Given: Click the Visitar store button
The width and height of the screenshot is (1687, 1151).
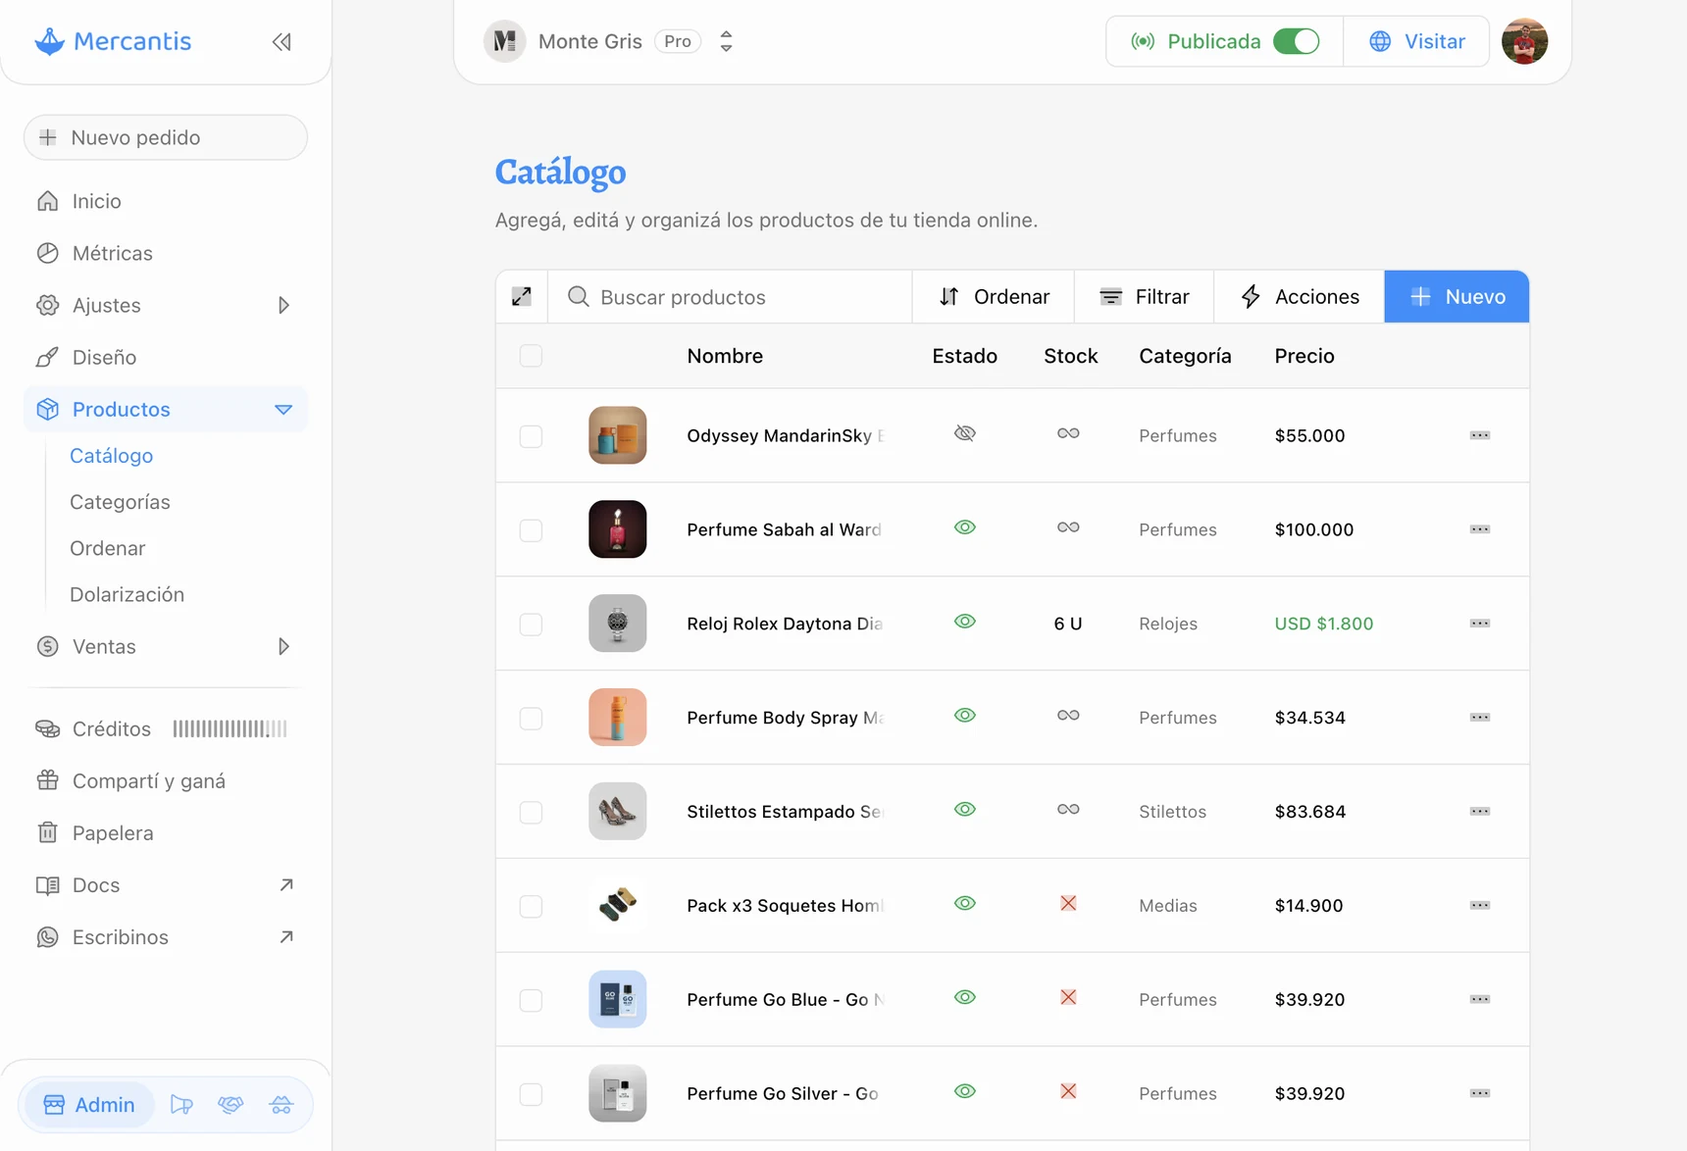Looking at the screenshot, I should coord(1416,41).
